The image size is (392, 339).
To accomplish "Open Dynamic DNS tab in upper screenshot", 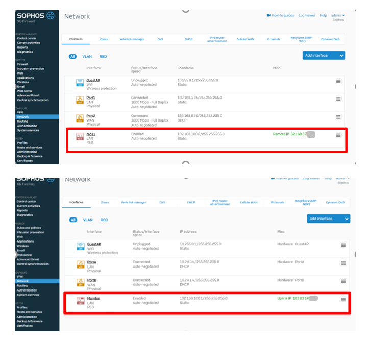I will 330,39.
